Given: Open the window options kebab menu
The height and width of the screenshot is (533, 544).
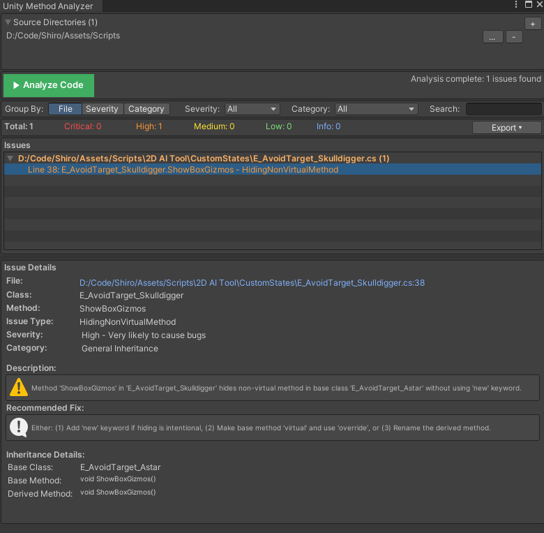Looking at the screenshot, I should 516,4.
